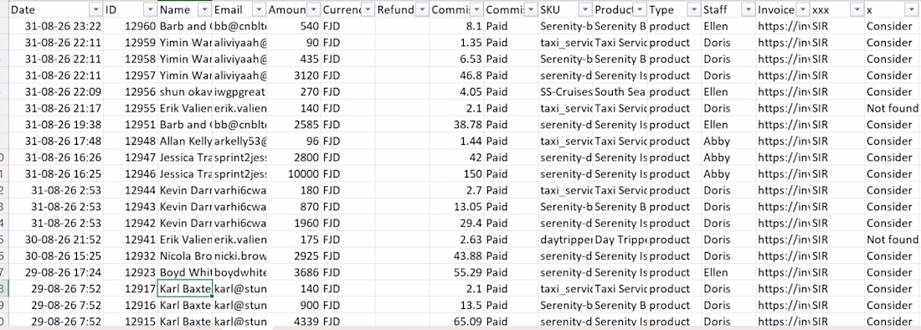This screenshot has width=921, height=330.
Task: Select commission value 150
Action: click(457, 174)
